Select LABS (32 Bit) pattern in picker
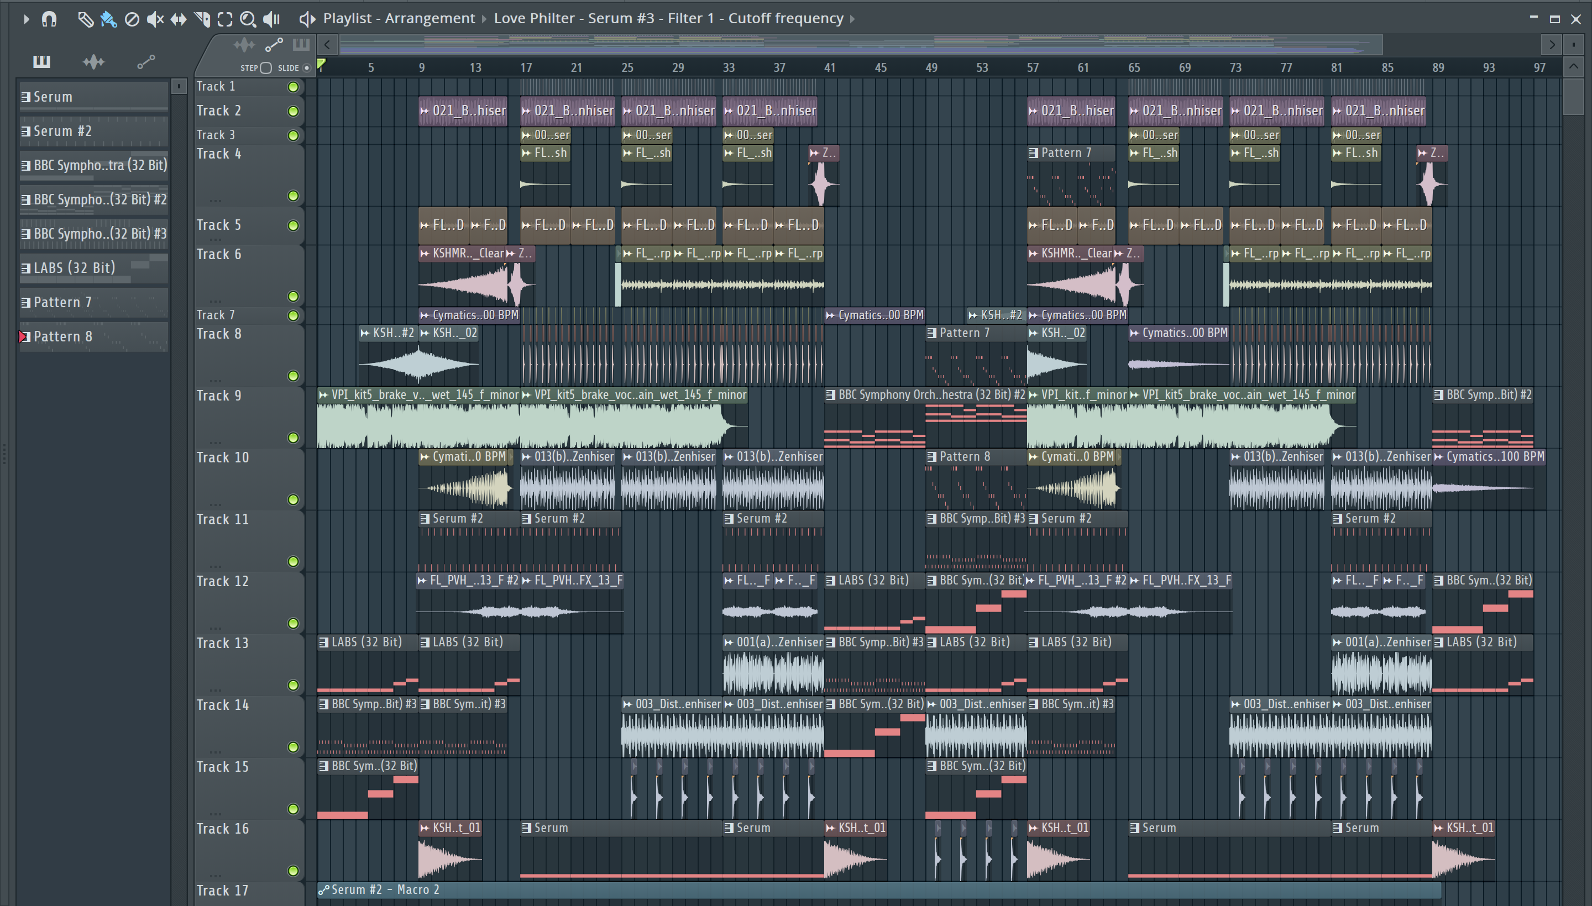This screenshot has width=1592, height=906. pyautogui.click(x=94, y=267)
